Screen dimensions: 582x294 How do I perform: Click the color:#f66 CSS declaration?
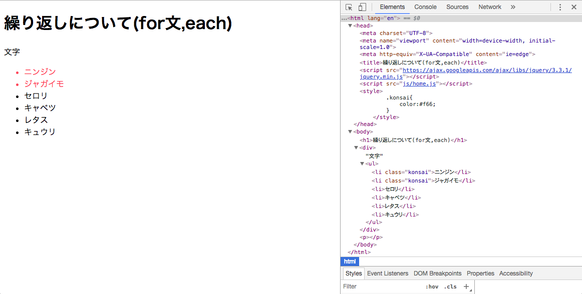[417, 104]
